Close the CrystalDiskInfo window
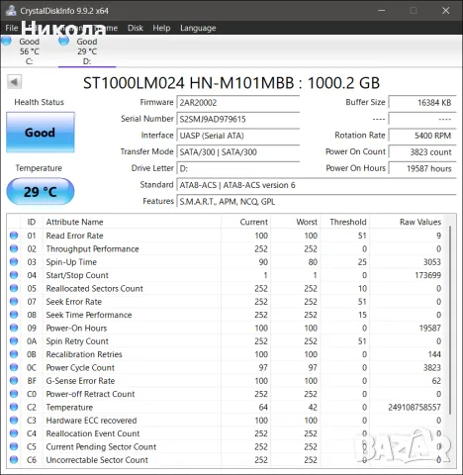Screen dimensions: 463x475 pos(446,11)
